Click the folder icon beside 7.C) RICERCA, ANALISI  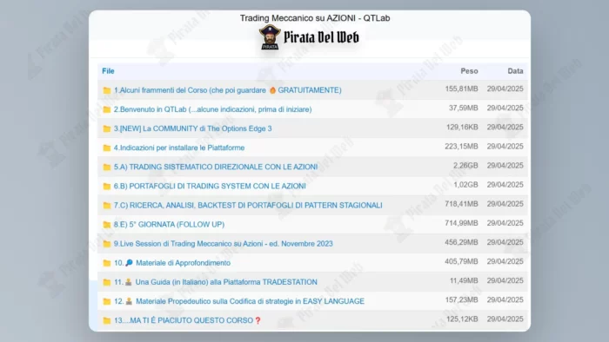tap(107, 205)
